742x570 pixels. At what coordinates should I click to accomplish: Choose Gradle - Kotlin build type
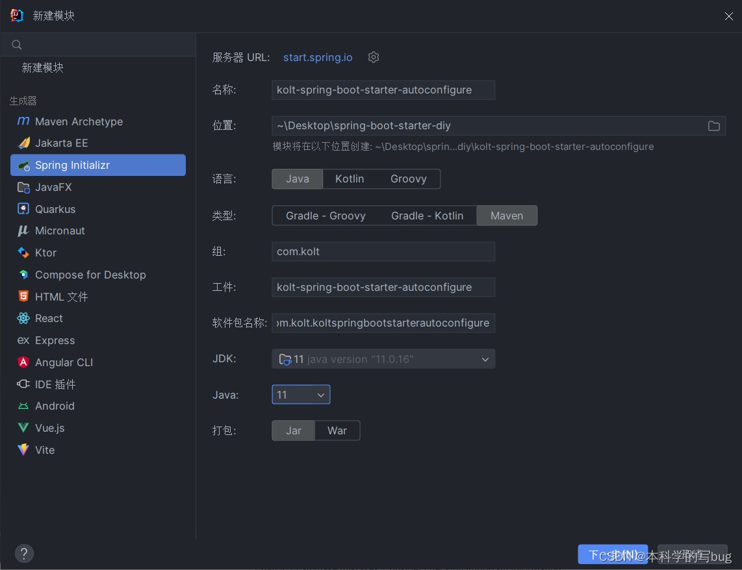(427, 216)
